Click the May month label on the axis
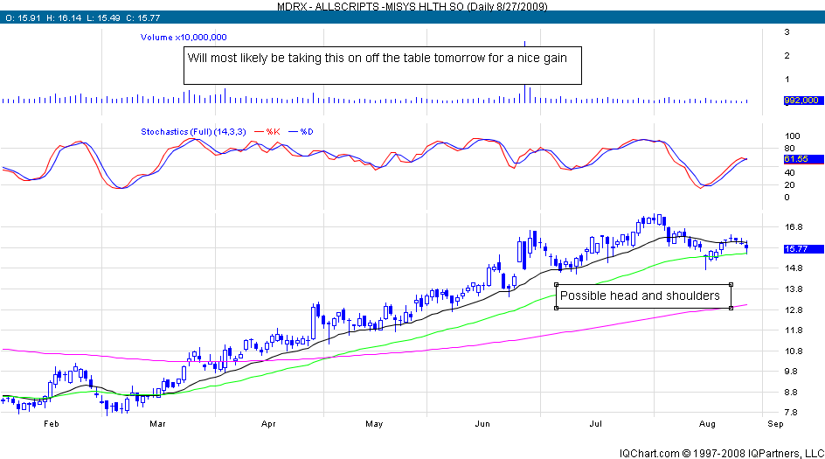The height and width of the screenshot is (459, 825). pos(374,424)
